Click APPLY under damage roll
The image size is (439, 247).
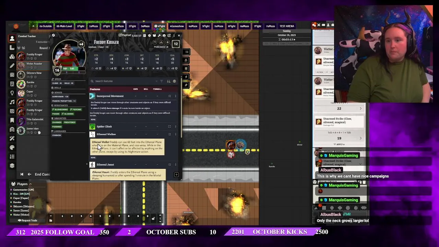(339, 144)
